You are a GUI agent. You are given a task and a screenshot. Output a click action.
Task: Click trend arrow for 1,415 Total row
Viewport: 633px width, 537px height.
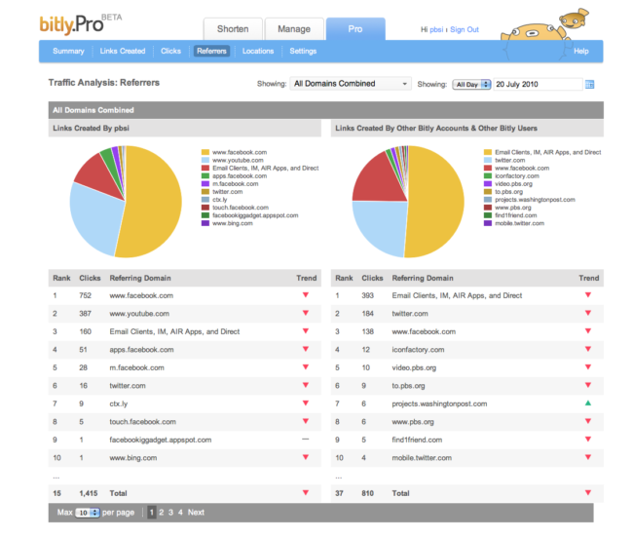[306, 492]
